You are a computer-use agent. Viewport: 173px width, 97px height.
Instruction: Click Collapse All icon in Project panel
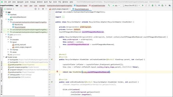tap(39, 9)
